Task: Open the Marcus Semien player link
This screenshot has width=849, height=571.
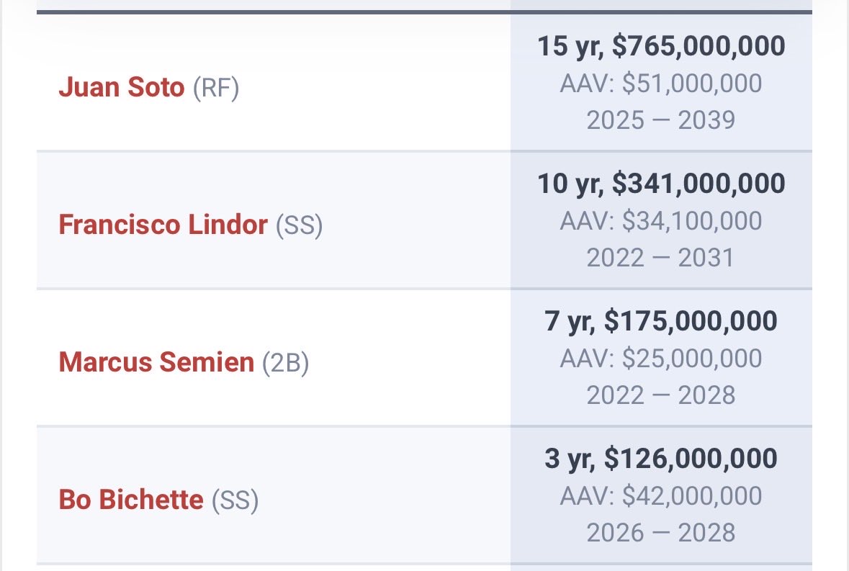Action: (x=156, y=362)
